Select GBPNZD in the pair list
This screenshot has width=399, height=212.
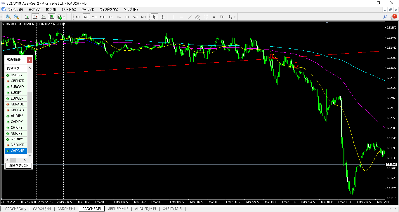16,81
